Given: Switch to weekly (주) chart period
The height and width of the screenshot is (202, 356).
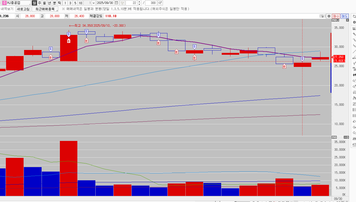Looking at the screenshot, I should (39, 3).
